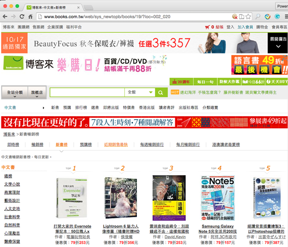This screenshot has height=247, width=288.
Task: Click arrow next to 中文書
Action: point(43,108)
